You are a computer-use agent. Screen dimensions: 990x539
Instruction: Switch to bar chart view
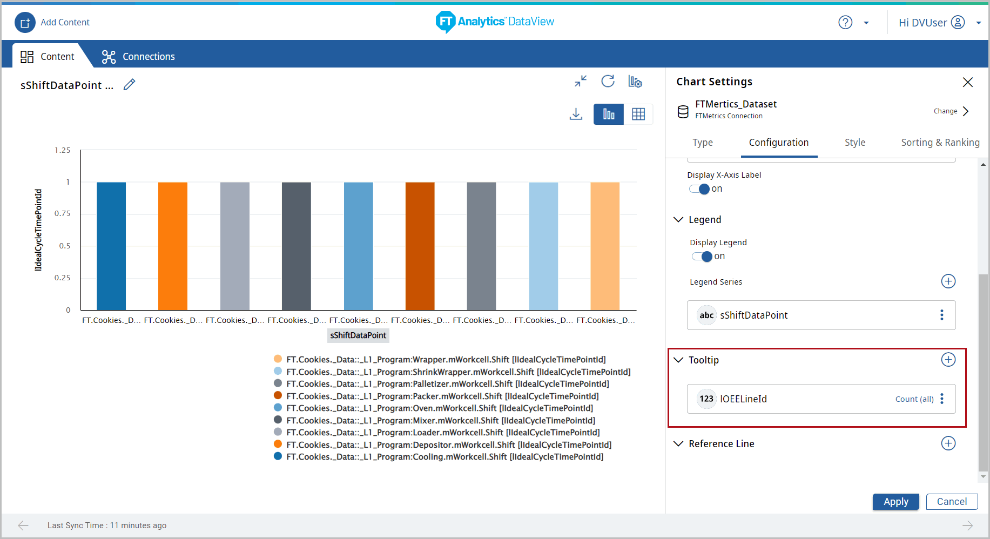click(x=609, y=114)
